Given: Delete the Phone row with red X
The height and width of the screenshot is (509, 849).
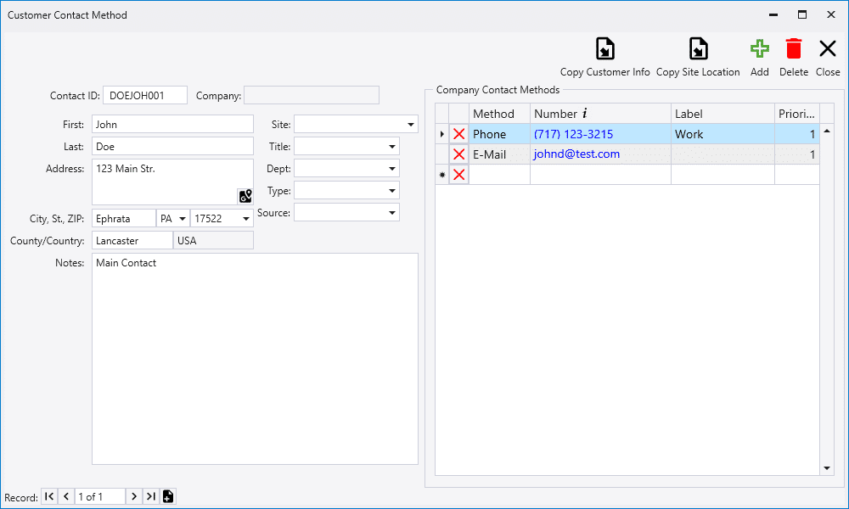Looking at the screenshot, I should pyautogui.click(x=459, y=134).
